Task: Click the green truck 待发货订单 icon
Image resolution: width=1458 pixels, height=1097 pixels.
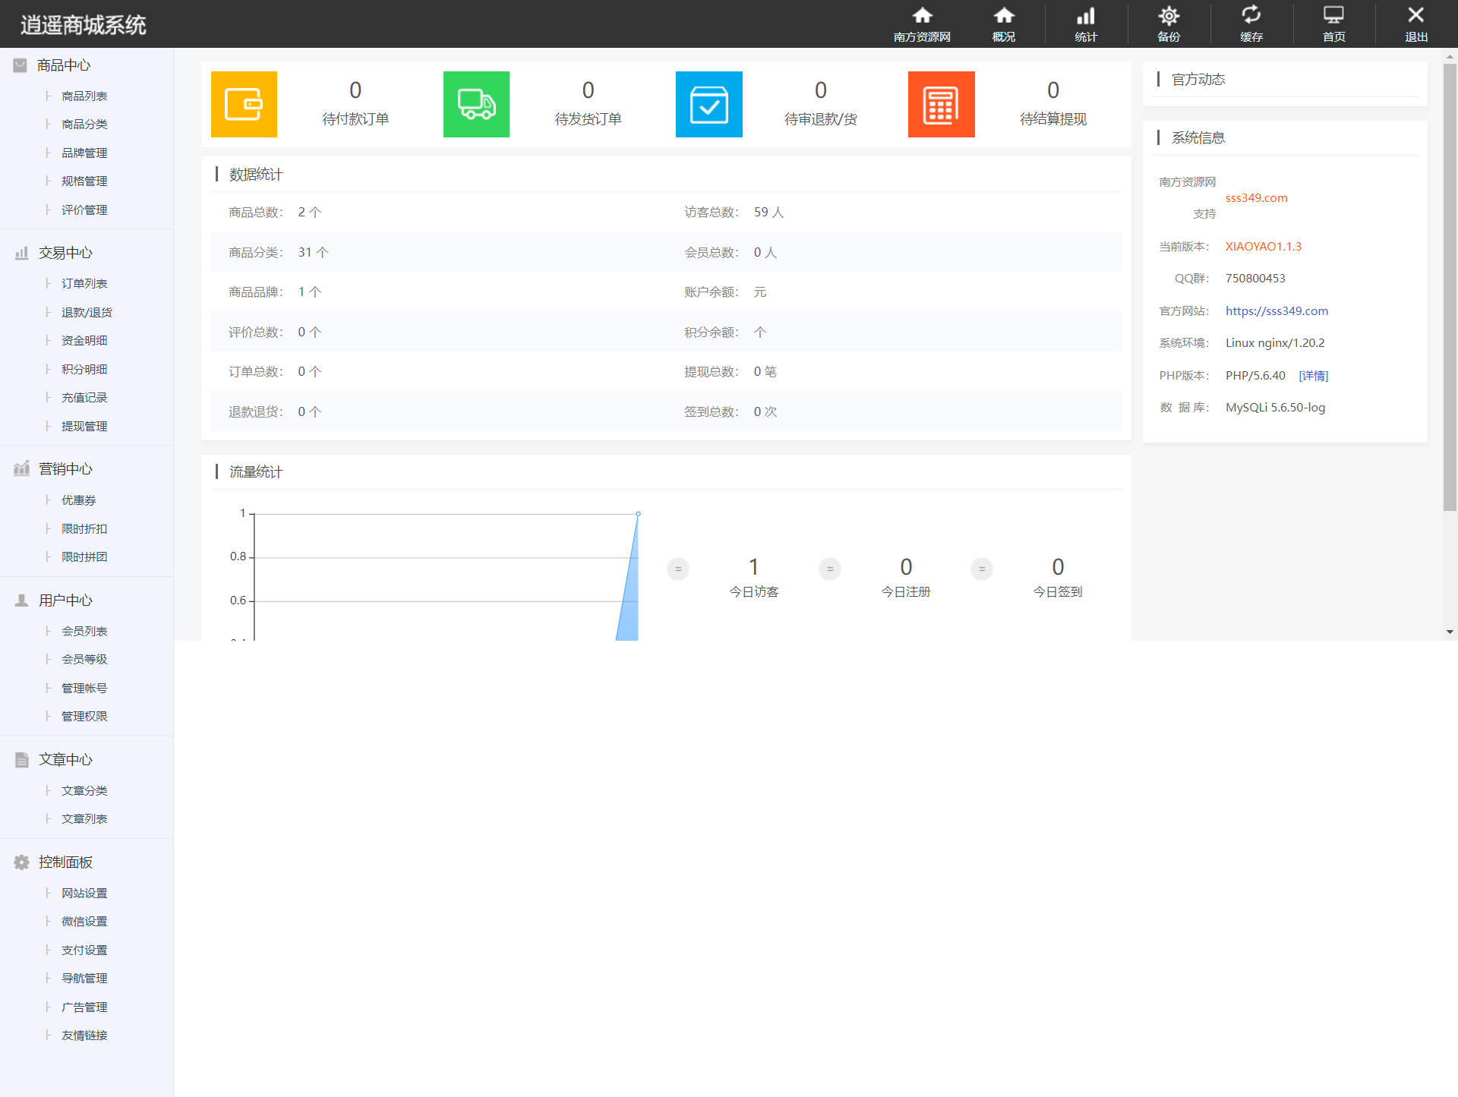Action: (476, 105)
